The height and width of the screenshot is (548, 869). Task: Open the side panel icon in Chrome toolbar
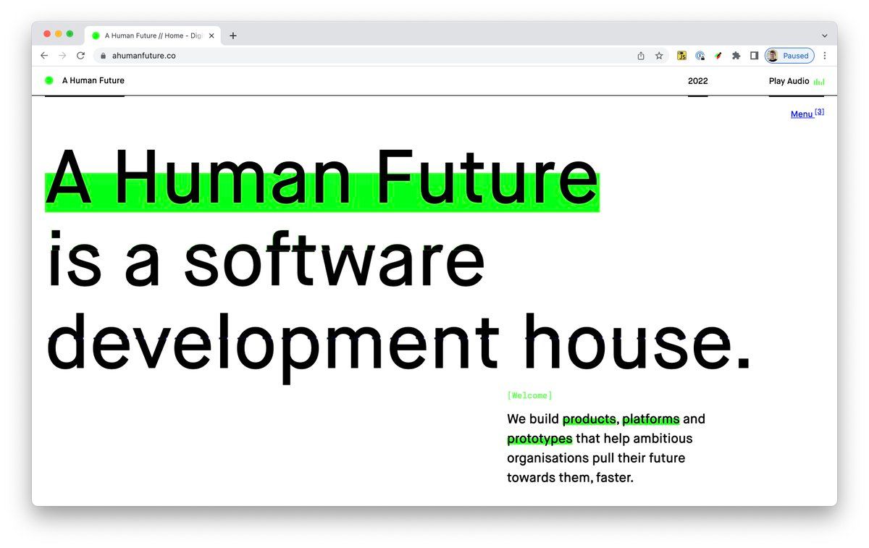(754, 55)
